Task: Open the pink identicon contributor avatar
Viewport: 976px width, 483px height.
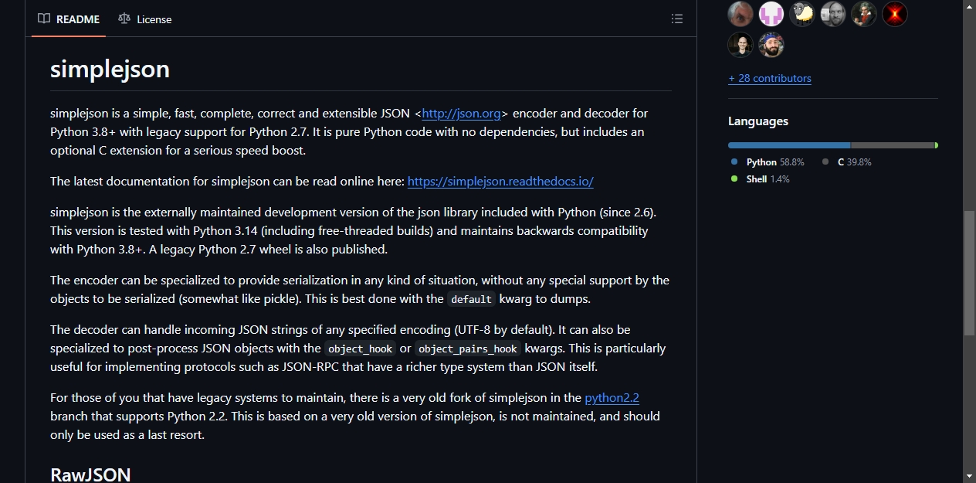Action: (771, 14)
